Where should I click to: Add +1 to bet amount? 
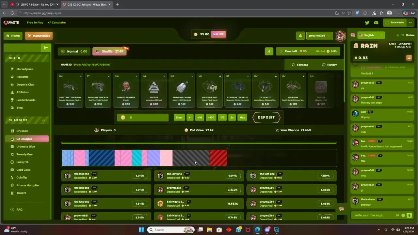(x=190, y=117)
